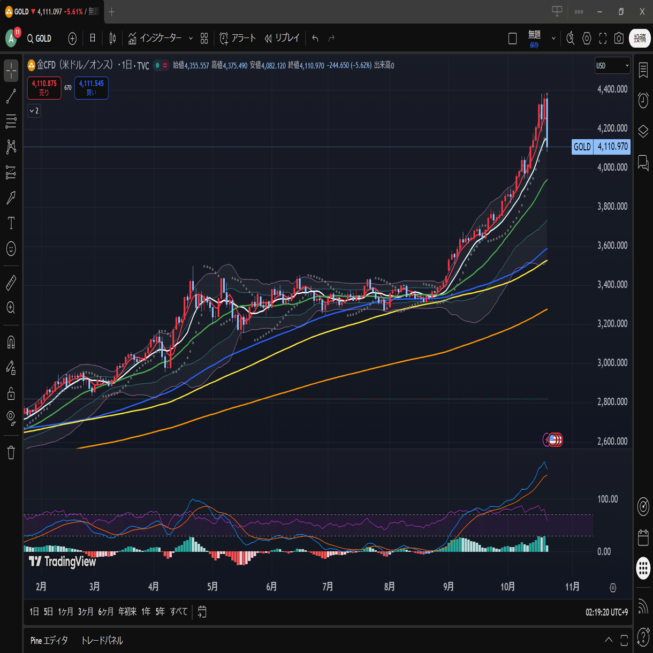Collapse the indicator legend showing 2
This screenshot has width=653, height=653.
34,111
